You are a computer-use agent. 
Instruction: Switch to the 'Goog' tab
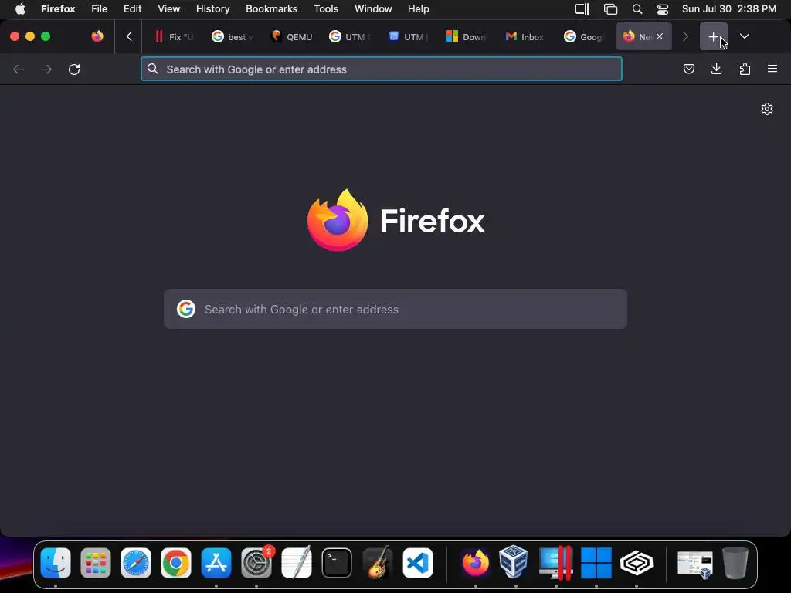(x=584, y=36)
